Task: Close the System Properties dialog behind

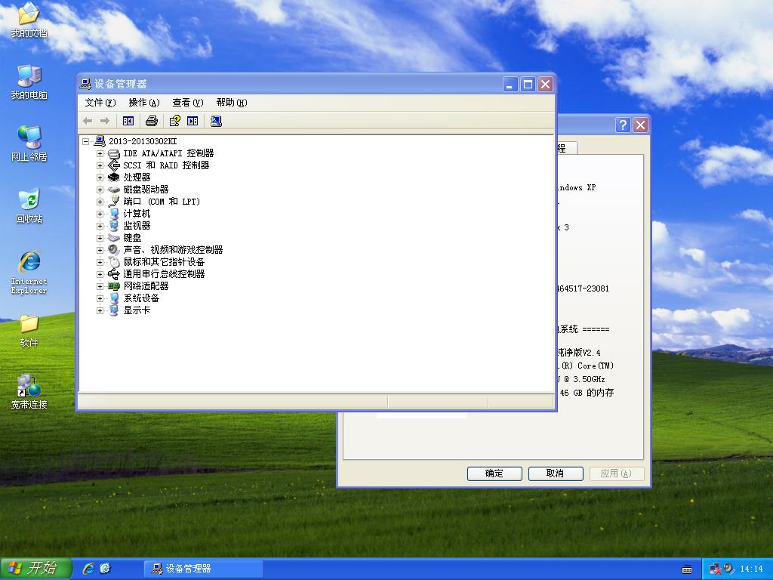Action: click(x=640, y=125)
